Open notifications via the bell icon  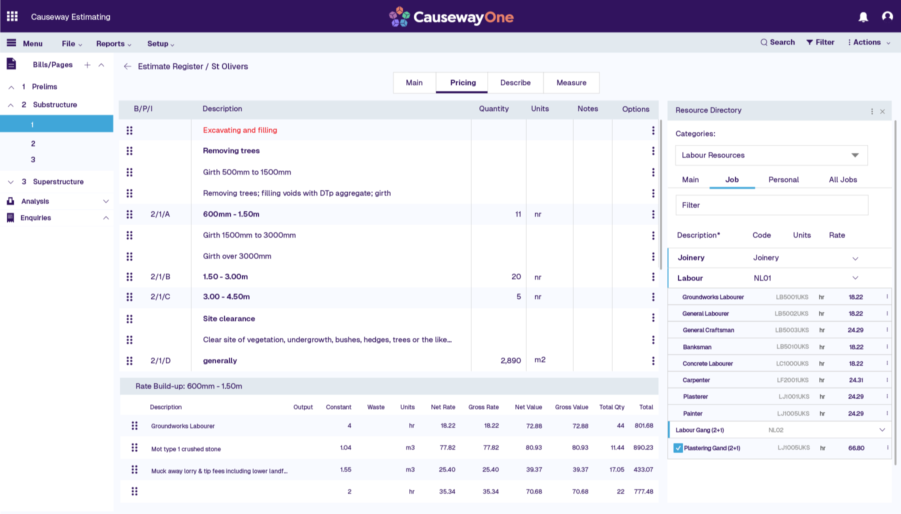862,16
